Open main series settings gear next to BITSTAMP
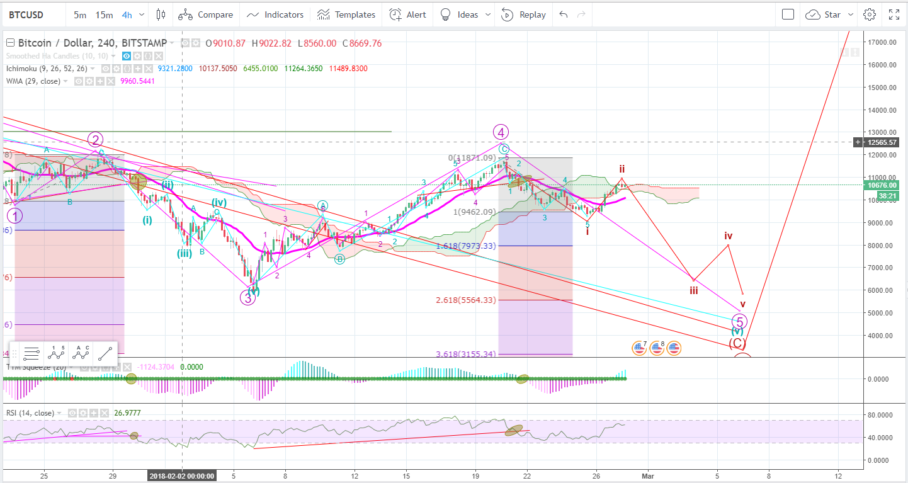 point(196,43)
